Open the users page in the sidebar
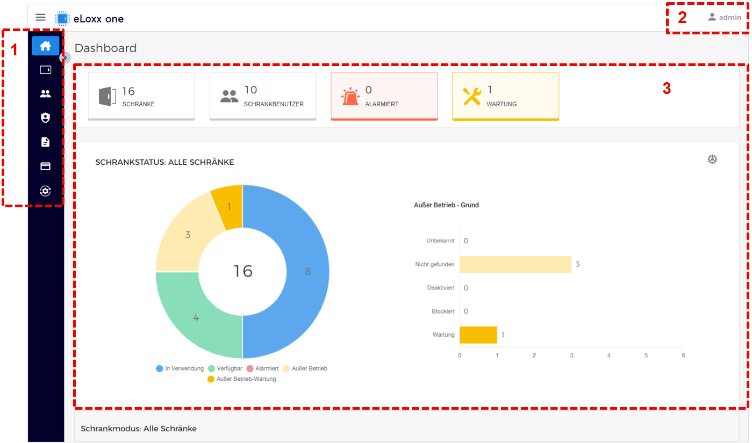The width and height of the screenshot is (752, 443). click(45, 94)
